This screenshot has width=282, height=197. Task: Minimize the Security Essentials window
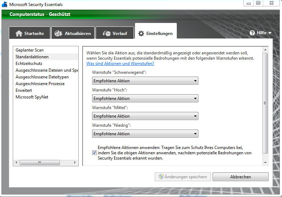point(249,3)
